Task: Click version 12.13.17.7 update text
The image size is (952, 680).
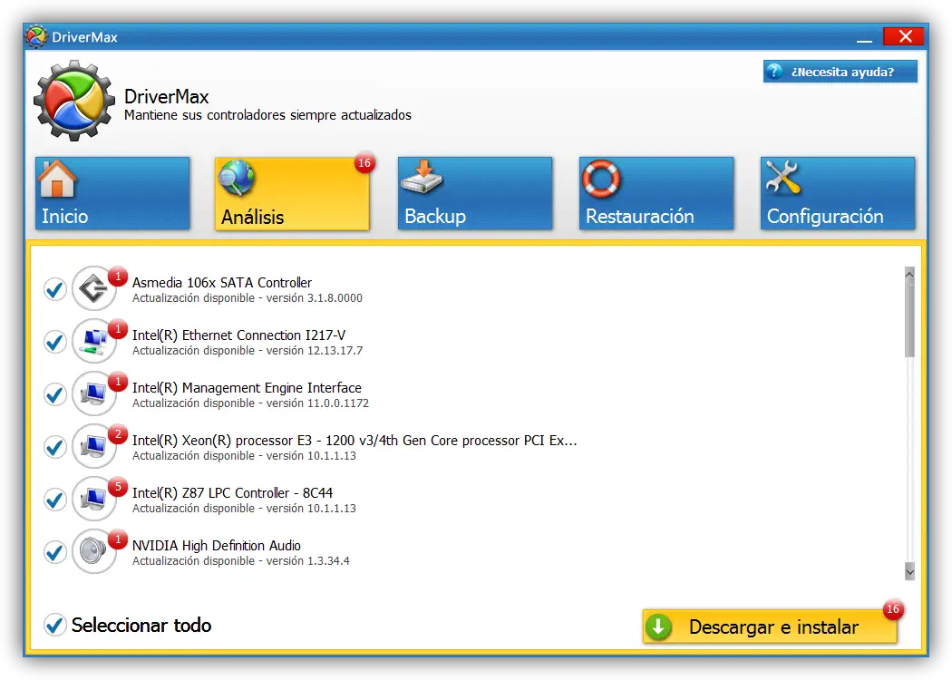Action: 248,350
